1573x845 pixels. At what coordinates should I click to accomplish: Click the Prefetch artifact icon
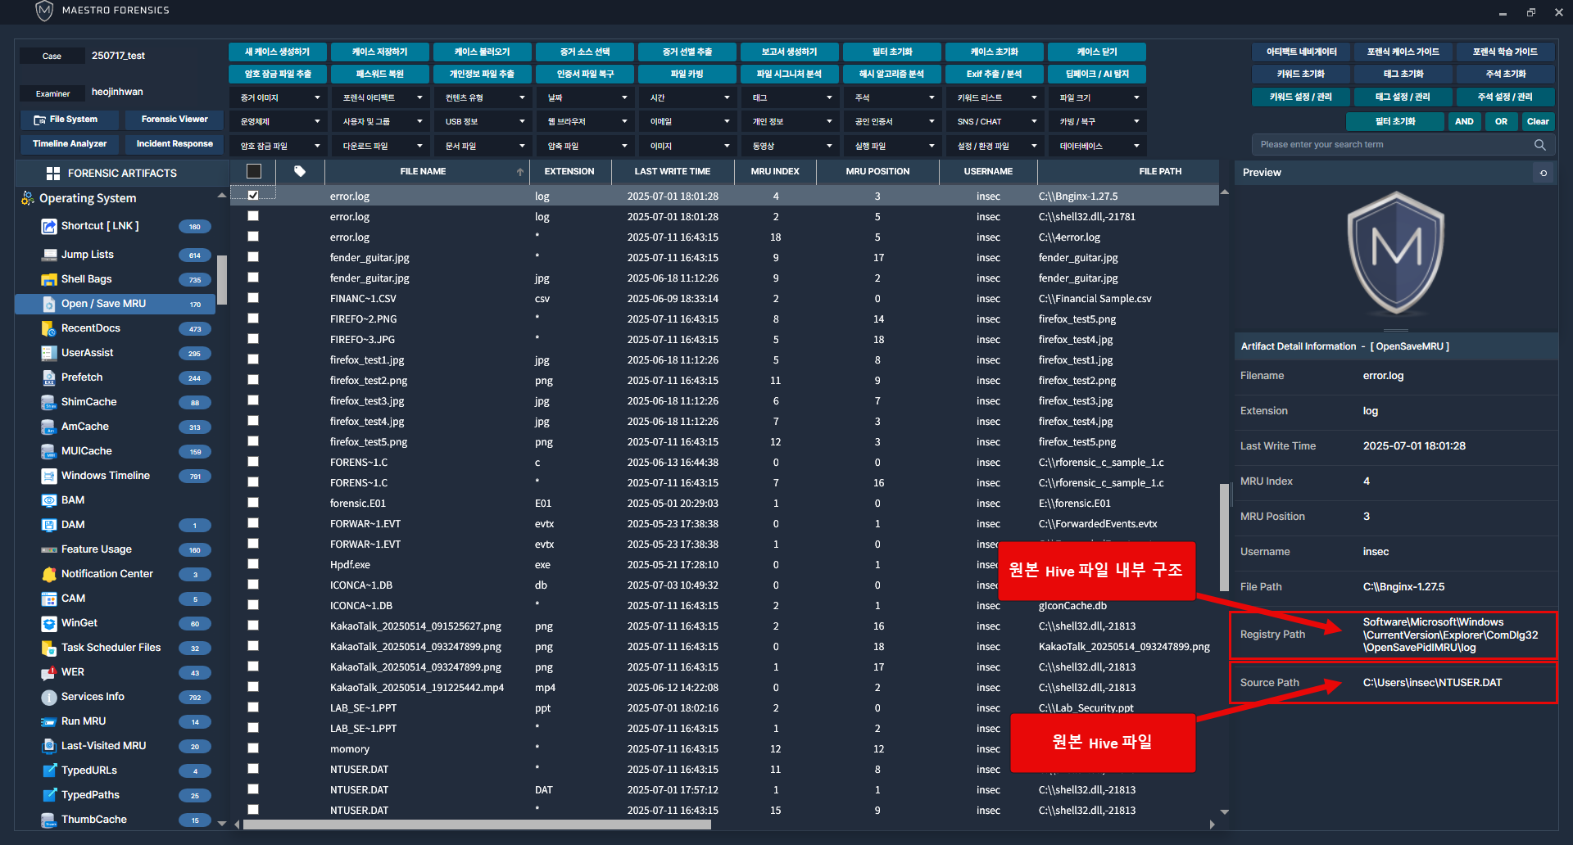click(48, 377)
